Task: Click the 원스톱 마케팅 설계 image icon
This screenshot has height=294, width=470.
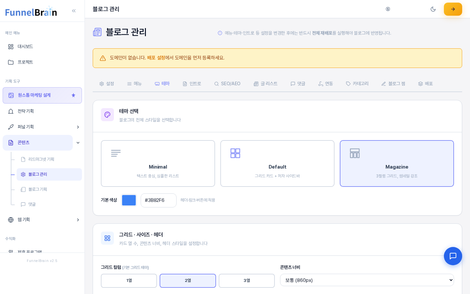Action: [11, 95]
